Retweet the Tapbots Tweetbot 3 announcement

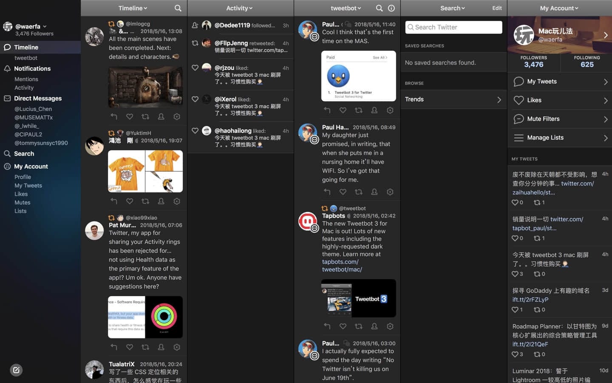[359, 326]
